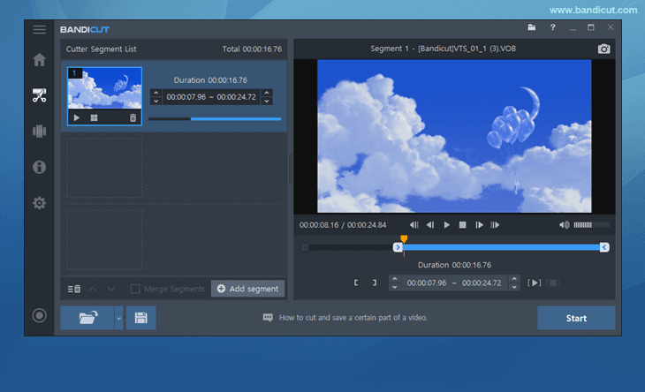Stop the preview playback

click(462, 225)
